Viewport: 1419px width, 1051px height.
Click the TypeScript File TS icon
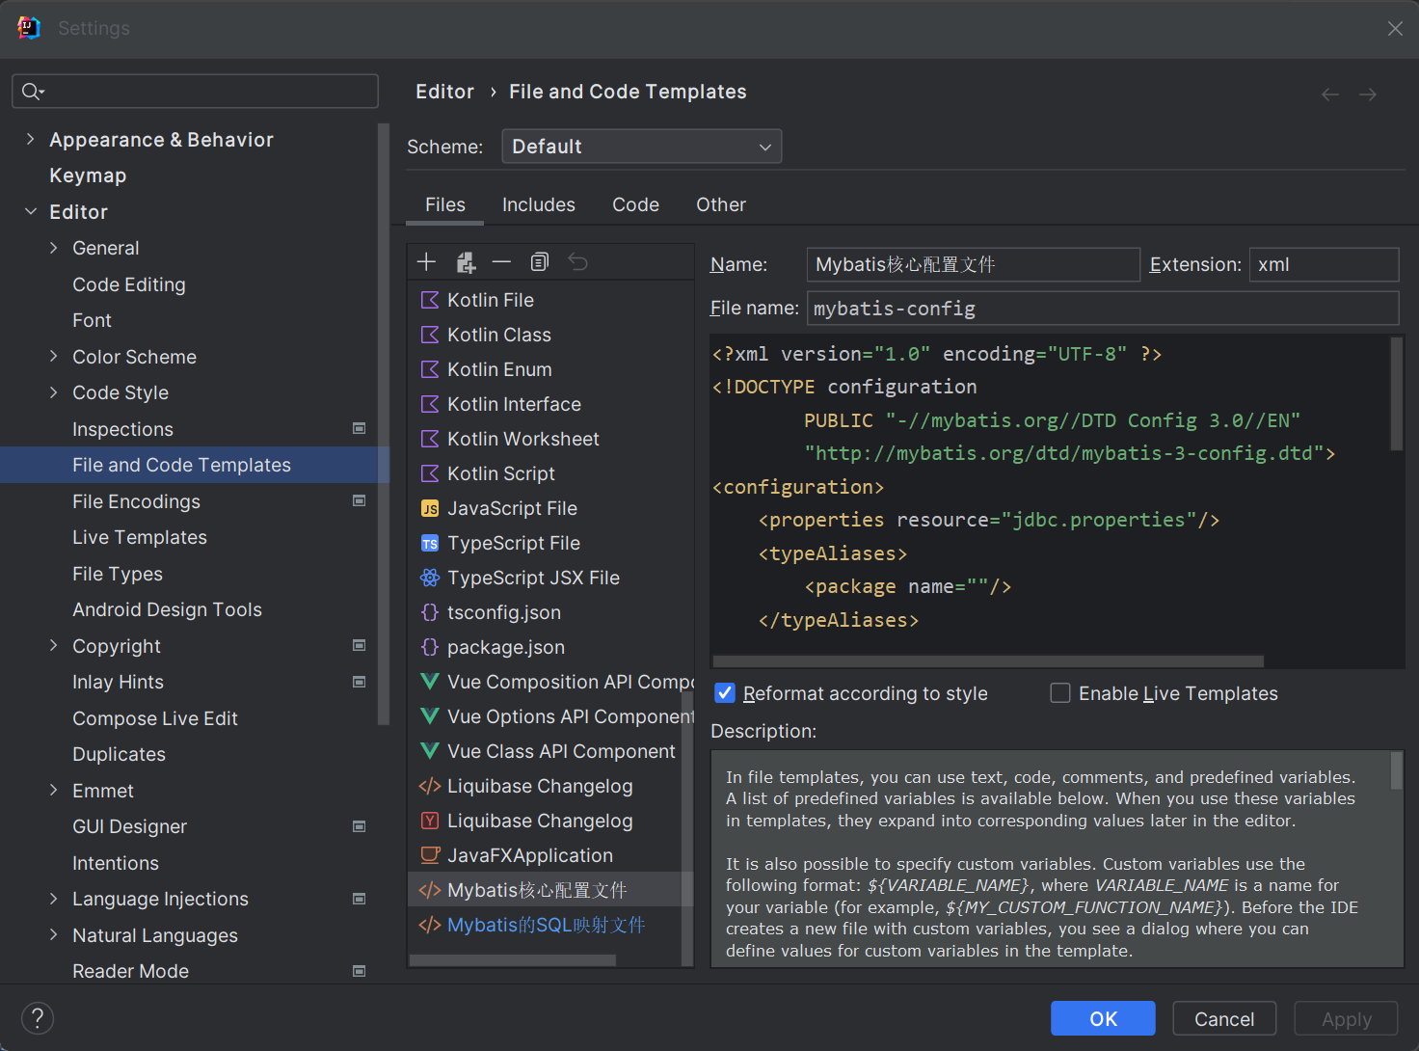coord(430,543)
